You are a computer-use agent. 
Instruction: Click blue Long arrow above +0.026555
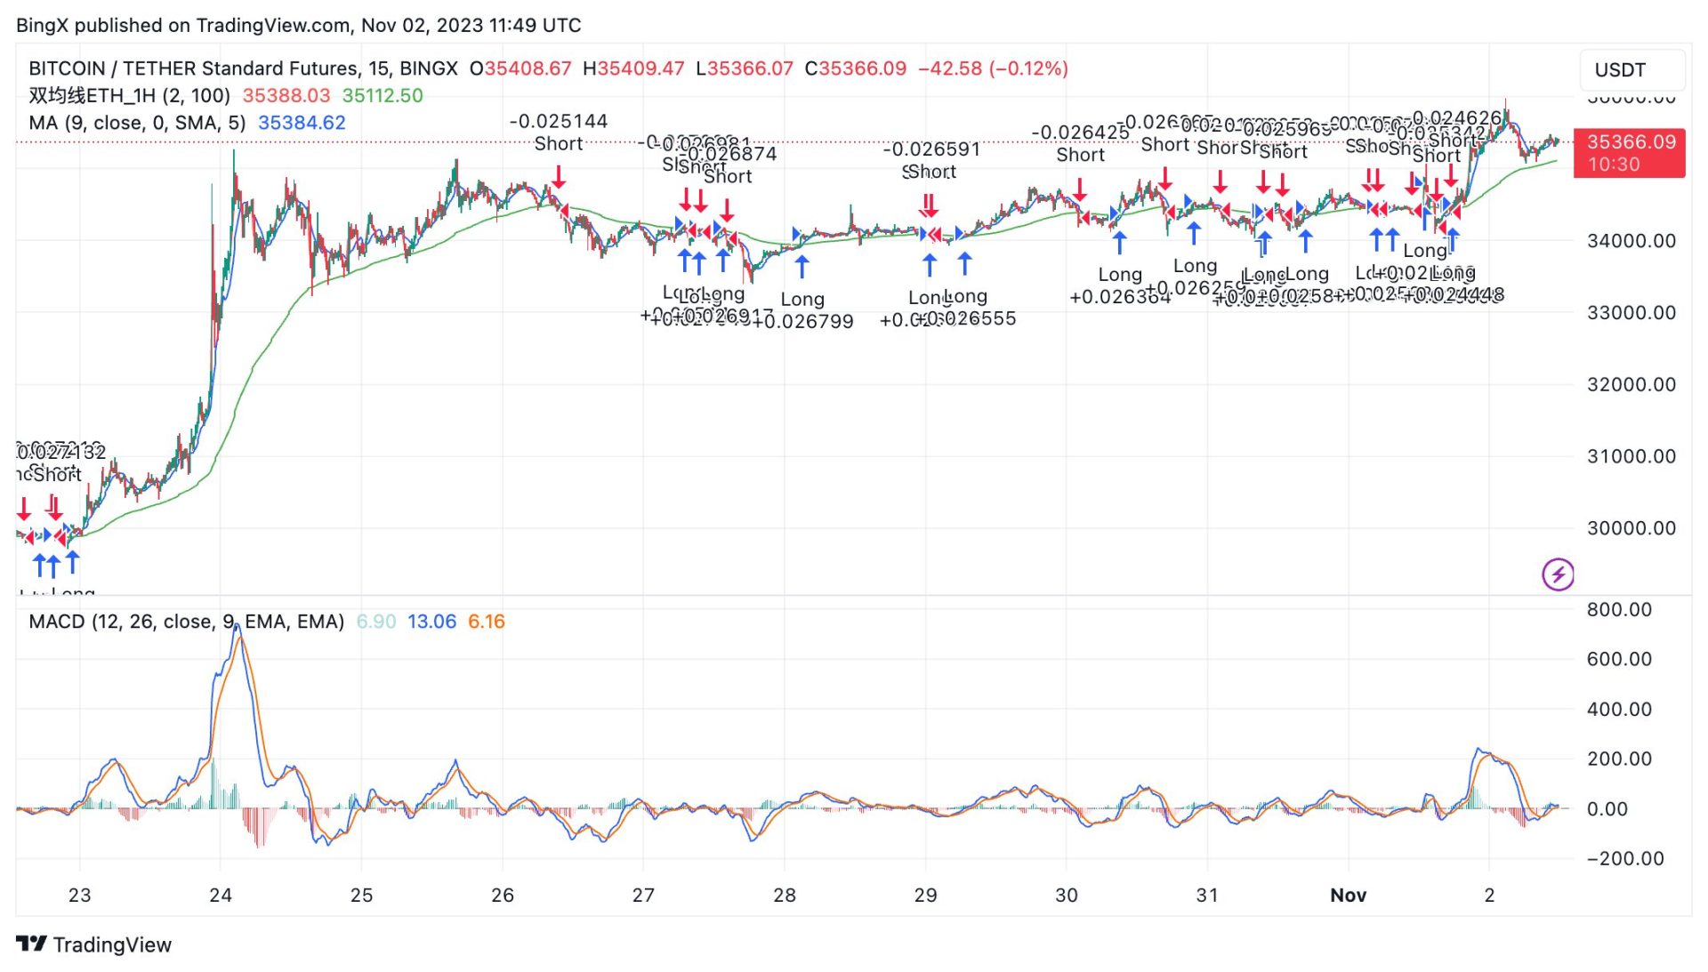(x=964, y=263)
